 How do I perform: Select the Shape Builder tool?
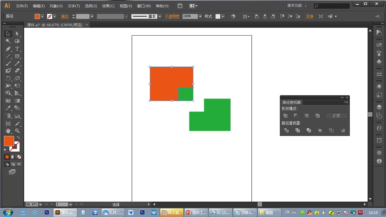8,93
